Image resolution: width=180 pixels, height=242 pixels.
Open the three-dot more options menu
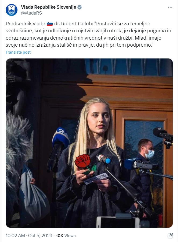click(x=170, y=7)
